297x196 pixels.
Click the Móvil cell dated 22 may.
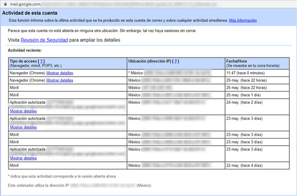point(67,165)
